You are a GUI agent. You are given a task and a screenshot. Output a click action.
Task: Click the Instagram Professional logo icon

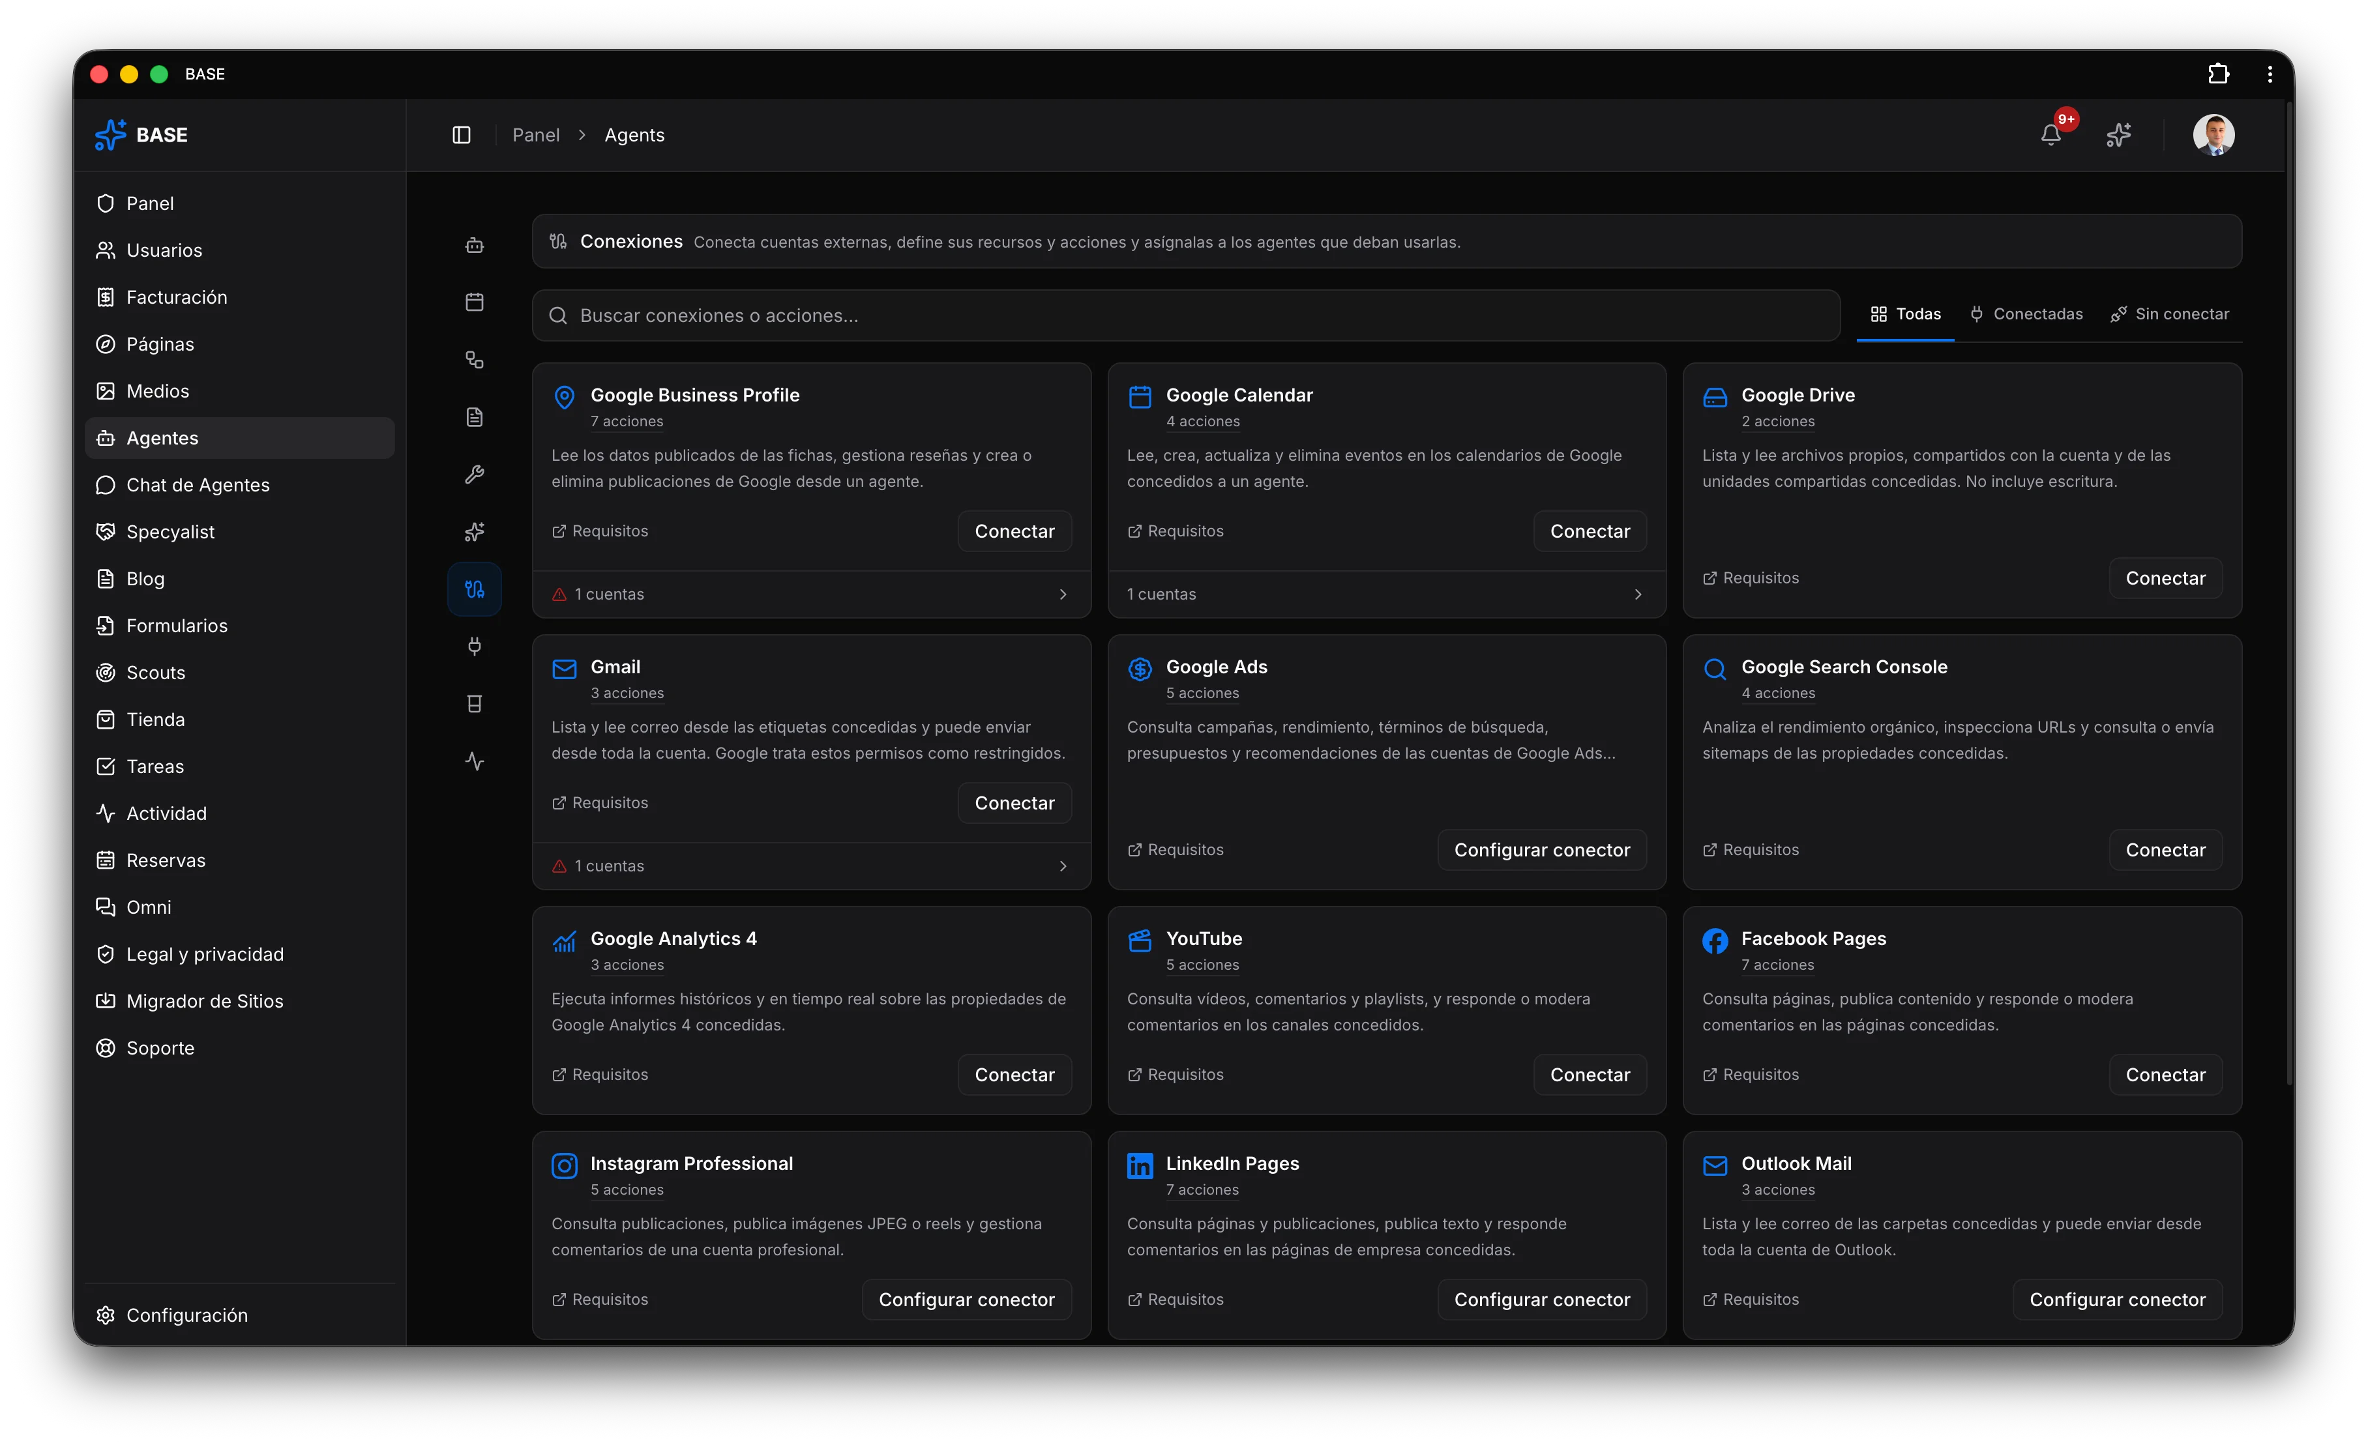point(564,1165)
